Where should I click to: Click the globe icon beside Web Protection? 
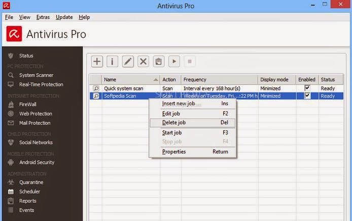[11, 113]
